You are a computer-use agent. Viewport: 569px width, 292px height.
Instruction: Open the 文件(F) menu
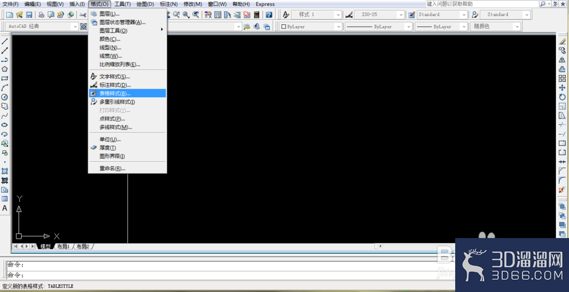pyautogui.click(x=10, y=4)
